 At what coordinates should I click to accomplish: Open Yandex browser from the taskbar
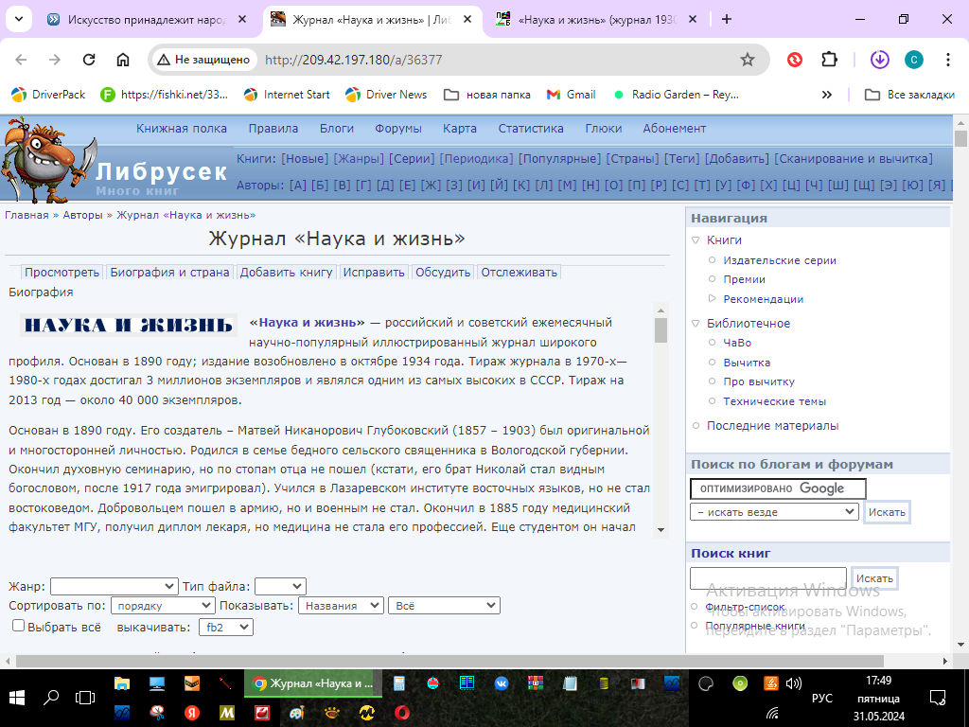192,713
